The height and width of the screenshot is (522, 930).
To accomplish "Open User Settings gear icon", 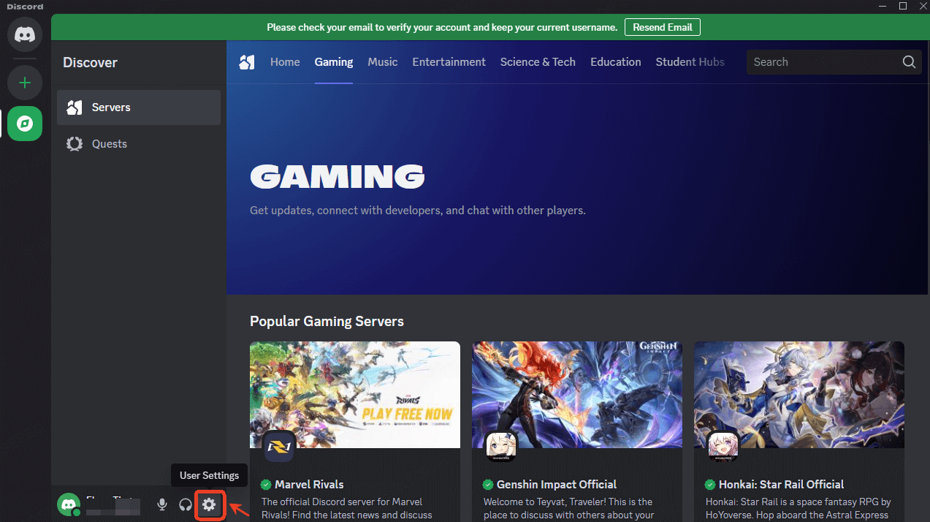I will (209, 504).
